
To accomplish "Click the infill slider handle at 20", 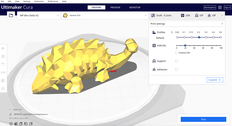I will 185,46.
